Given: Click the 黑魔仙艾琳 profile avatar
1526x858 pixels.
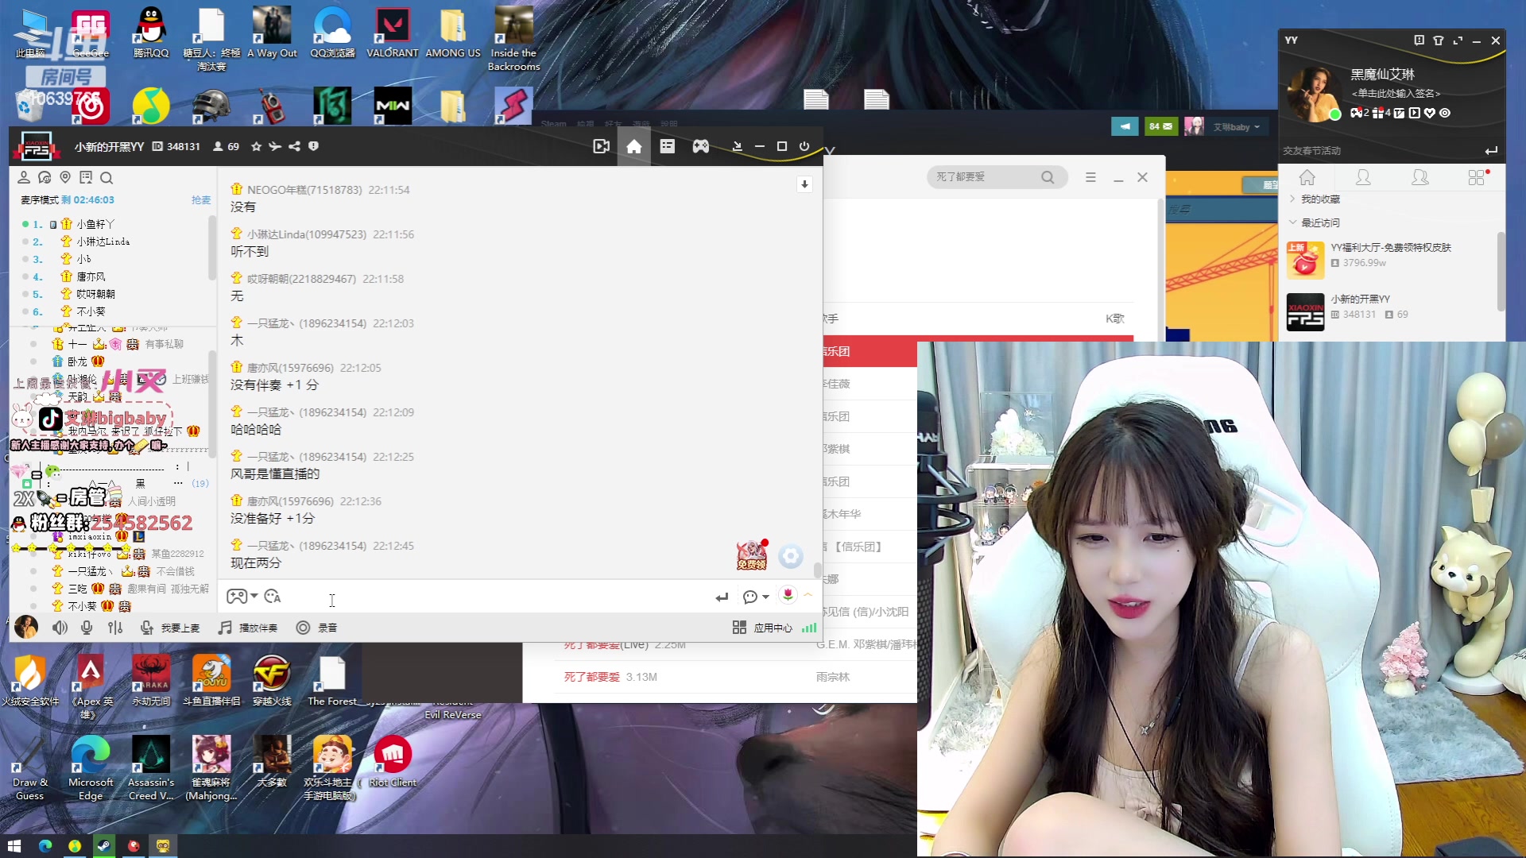Looking at the screenshot, I should point(1315,94).
